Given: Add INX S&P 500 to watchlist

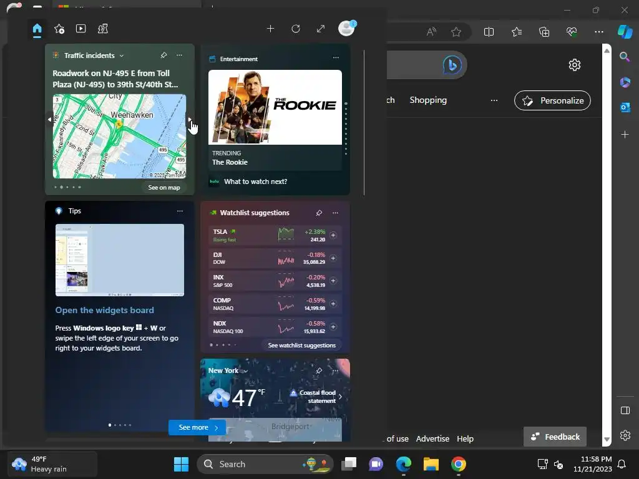Looking at the screenshot, I should pyautogui.click(x=333, y=281).
